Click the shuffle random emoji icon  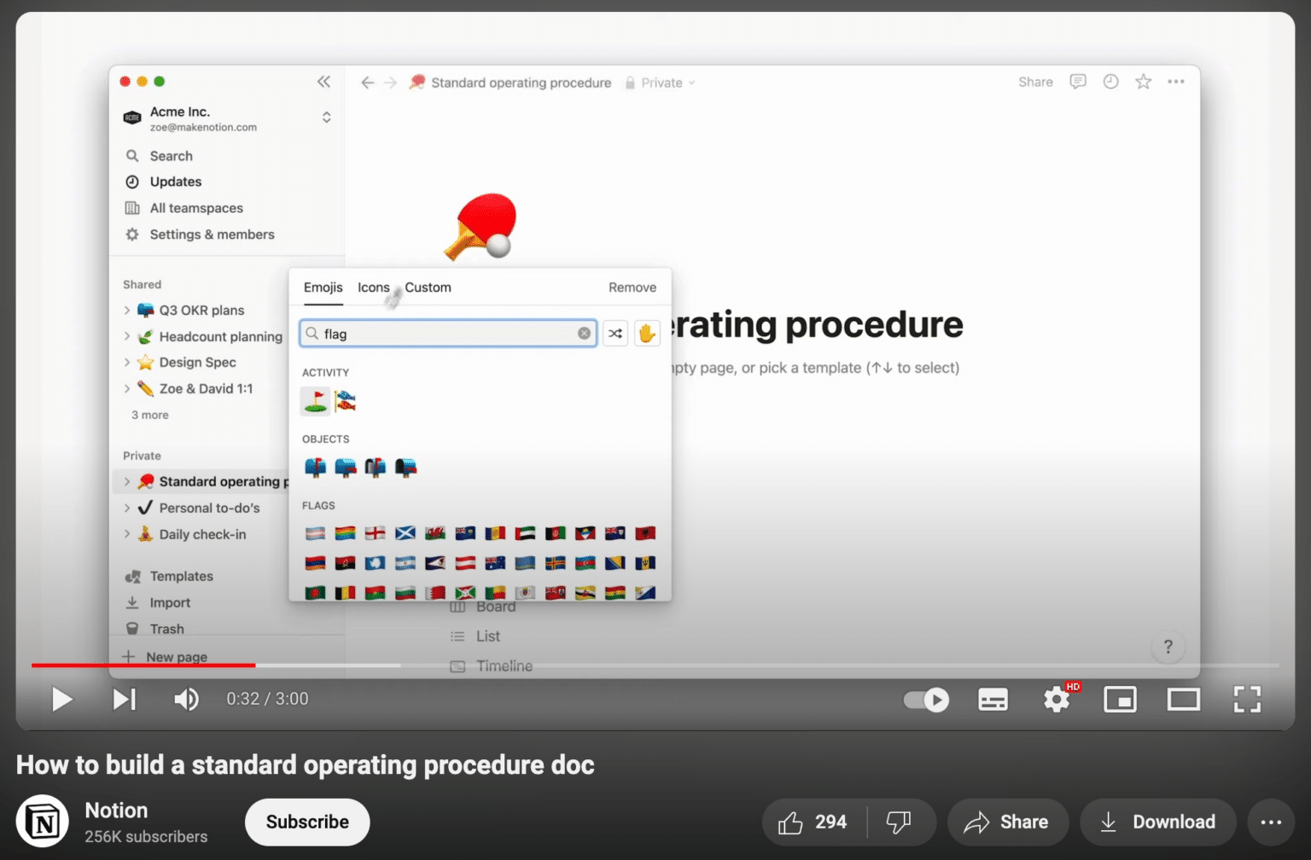(615, 333)
